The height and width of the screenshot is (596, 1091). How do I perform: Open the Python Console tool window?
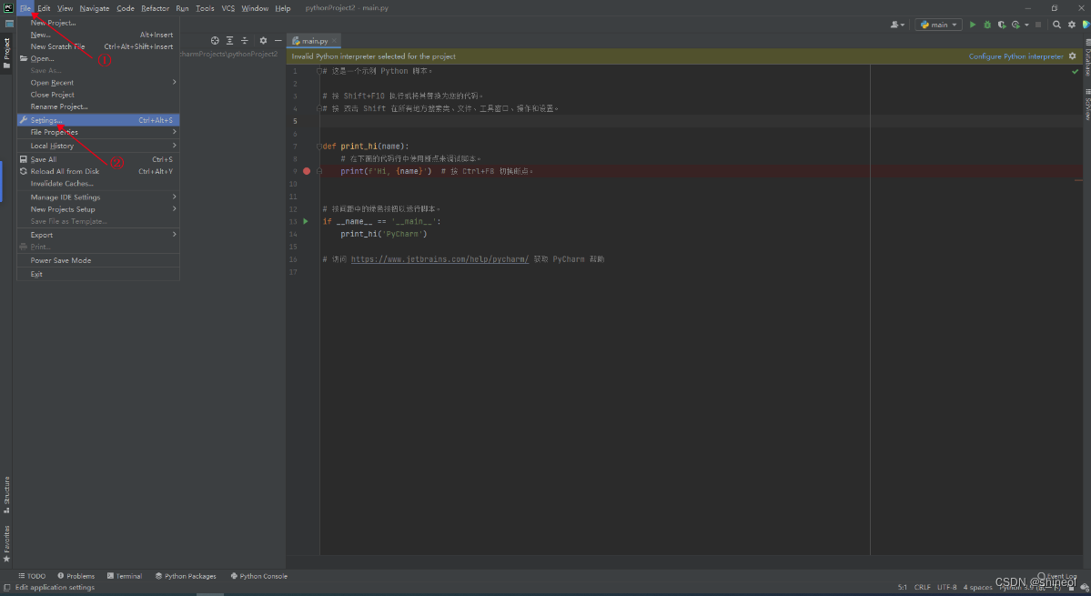pos(258,576)
